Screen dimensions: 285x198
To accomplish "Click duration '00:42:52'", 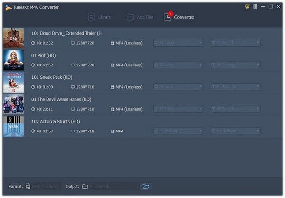I will 45,65.
